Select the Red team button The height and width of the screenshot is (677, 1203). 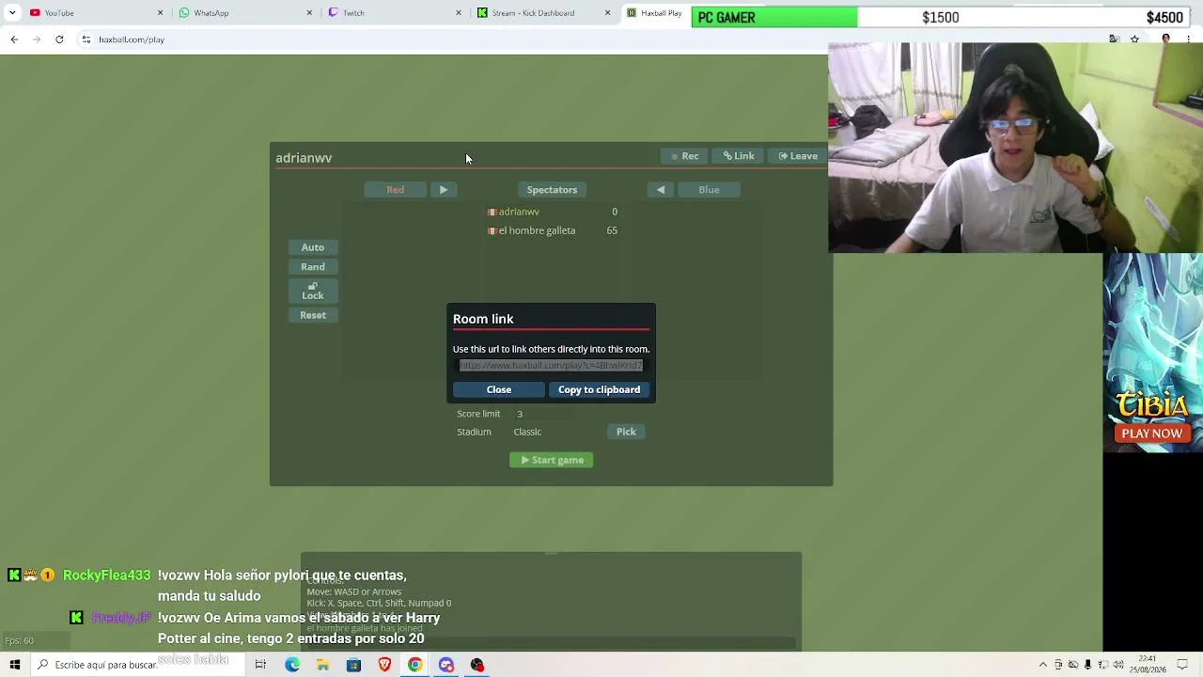(396, 190)
